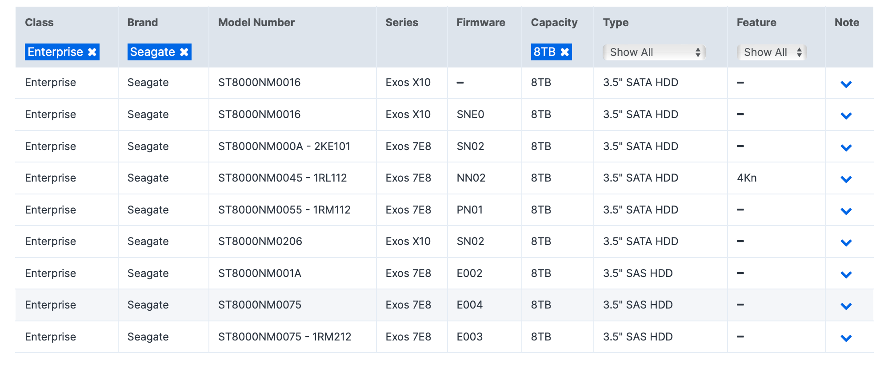
Task: Click the Series column header
Action: pos(402,23)
